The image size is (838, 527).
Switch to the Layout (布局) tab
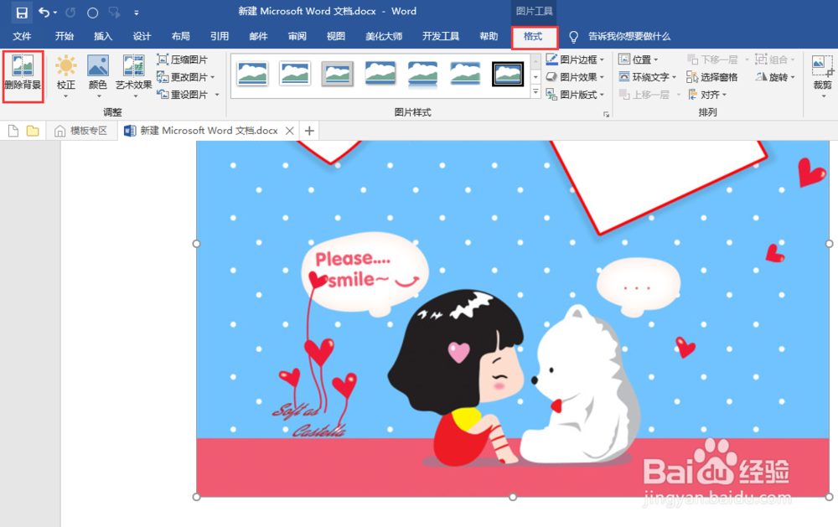pos(181,36)
